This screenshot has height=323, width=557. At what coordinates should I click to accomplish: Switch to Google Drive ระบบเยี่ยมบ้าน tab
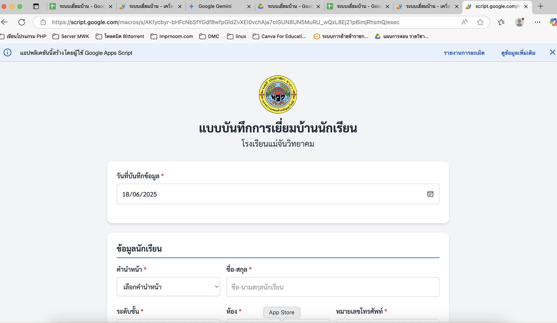tap(290, 6)
